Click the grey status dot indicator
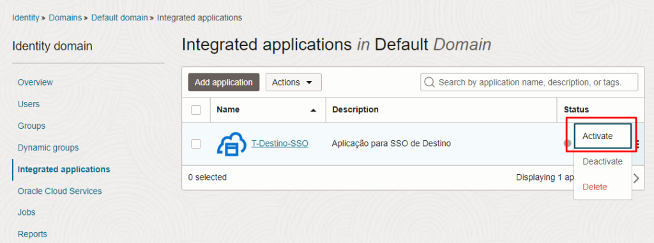Screen dimensions: 654x243 [568, 144]
